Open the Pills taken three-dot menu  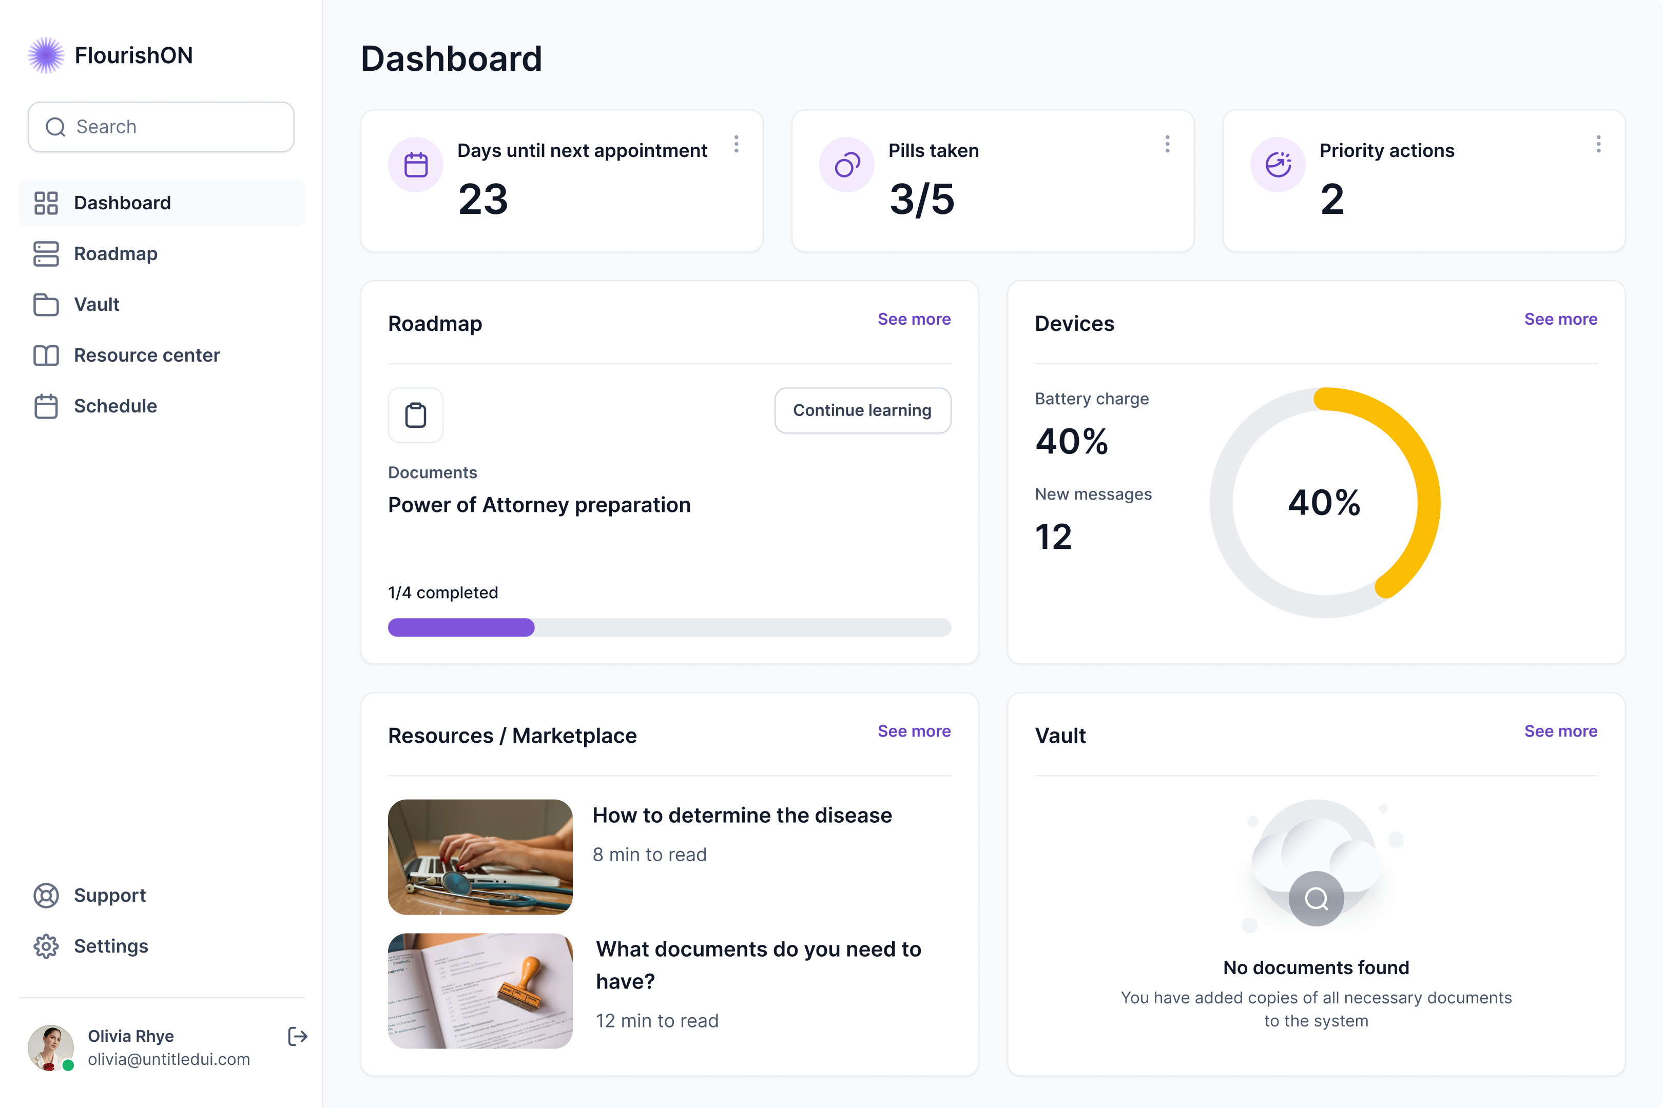(x=1167, y=144)
